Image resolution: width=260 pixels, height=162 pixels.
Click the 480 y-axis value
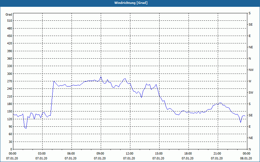pos(10,29)
